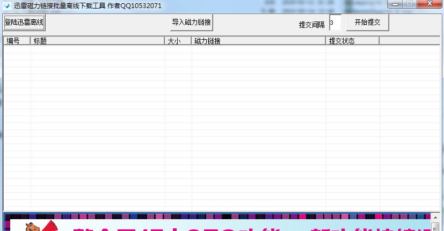Viewport: 444px width, 231px height.
Task: Start submitting with 开始提交 button
Action: [368, 23]
